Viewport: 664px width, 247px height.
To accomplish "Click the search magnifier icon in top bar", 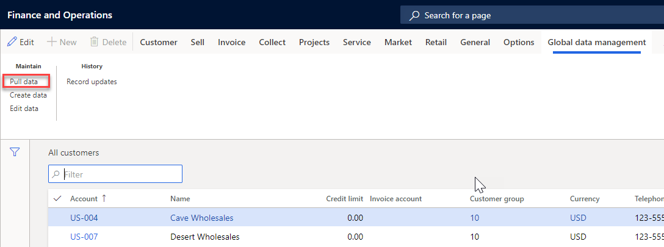I will coord(414,16).
